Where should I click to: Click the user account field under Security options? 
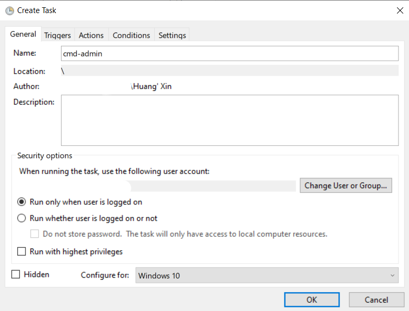[157, 186]
